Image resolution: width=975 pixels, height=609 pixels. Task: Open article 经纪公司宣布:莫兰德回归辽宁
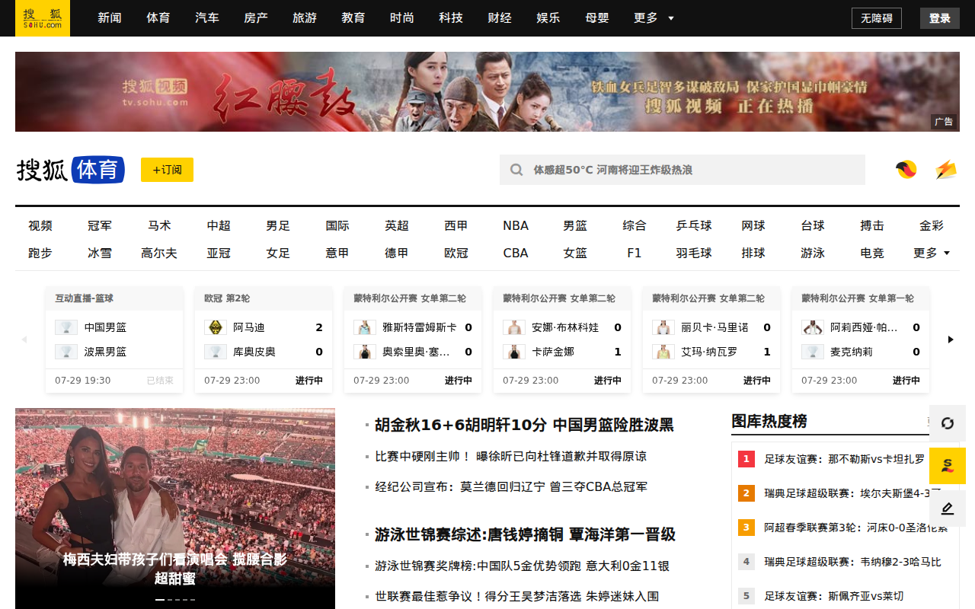(x=511, y=486)
